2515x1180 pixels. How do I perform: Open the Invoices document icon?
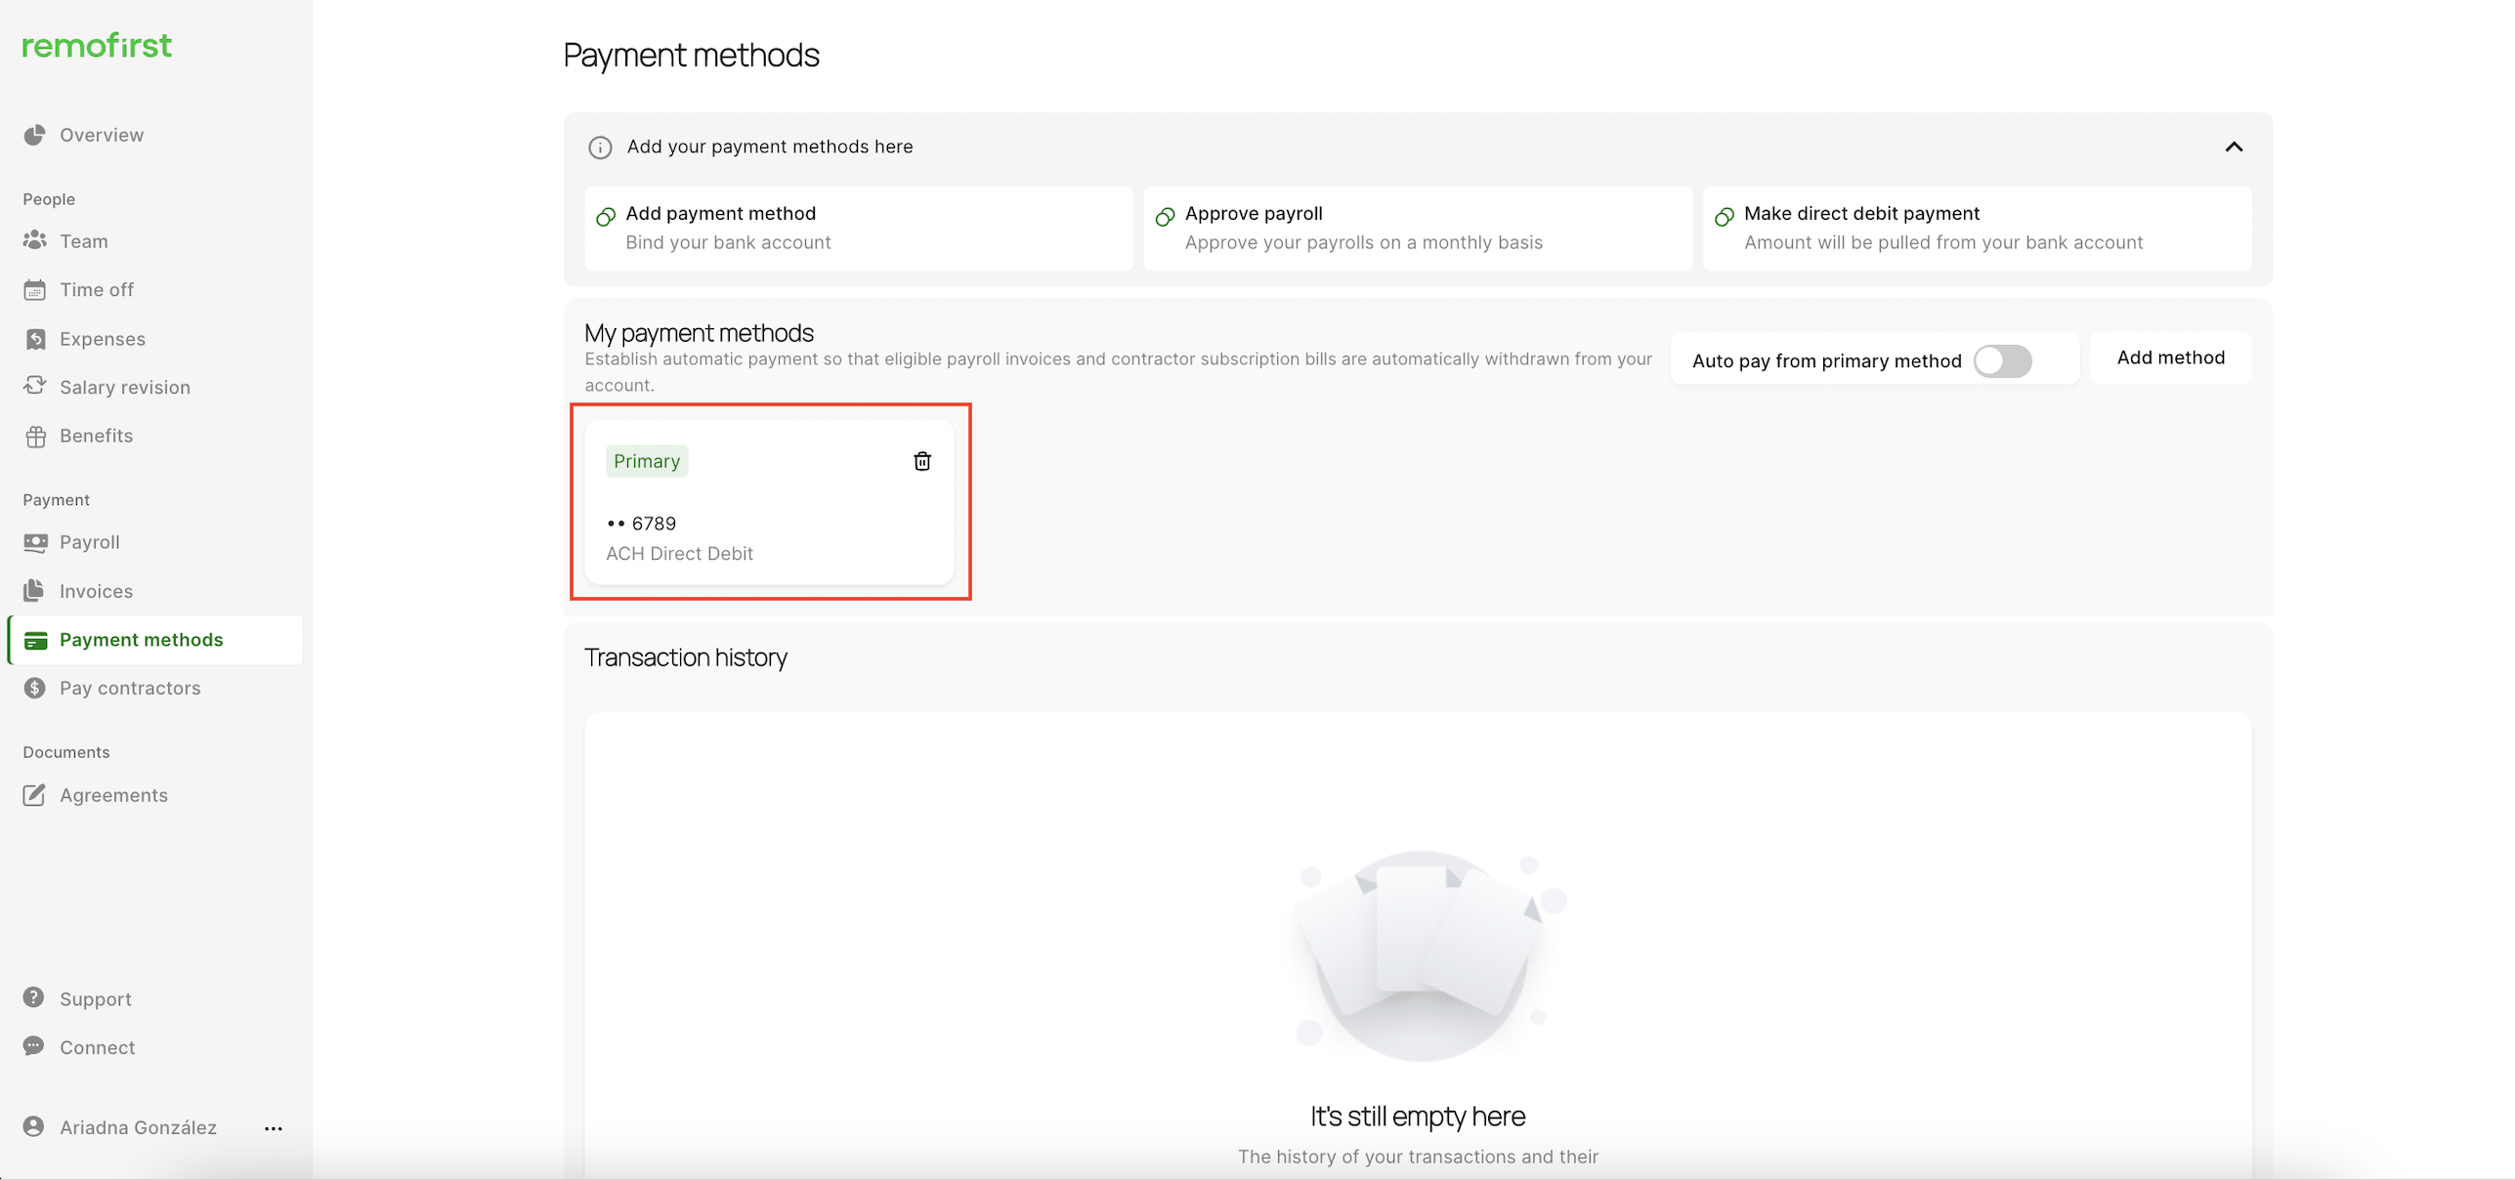[35, 591]
